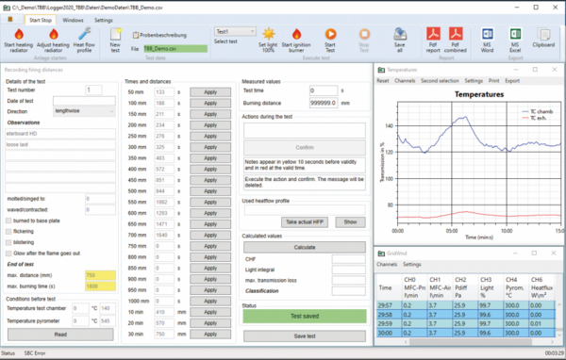Generate the Pdf report
Viewport: 566px width, 360px height.
[x=433, y=34]
